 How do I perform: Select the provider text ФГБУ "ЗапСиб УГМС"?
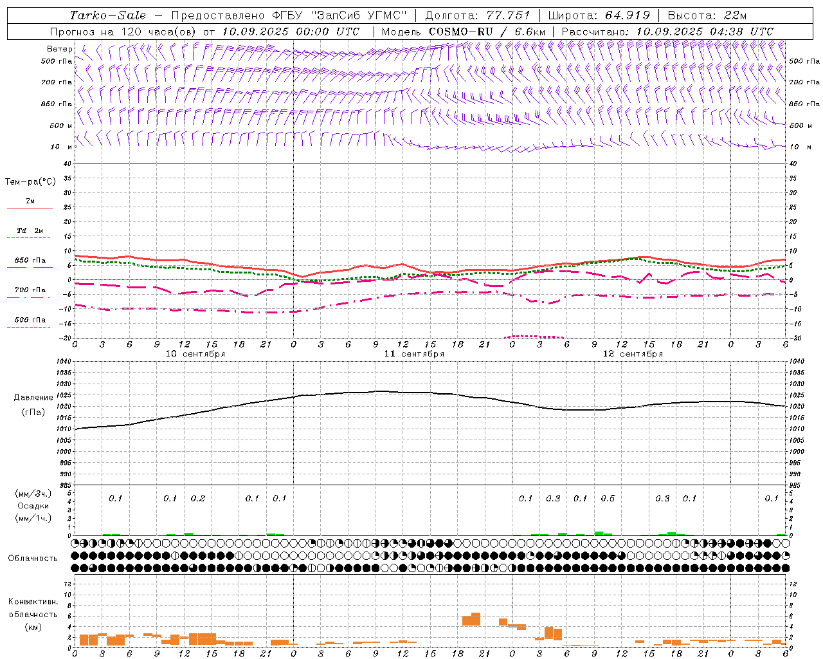coord(339,15)
